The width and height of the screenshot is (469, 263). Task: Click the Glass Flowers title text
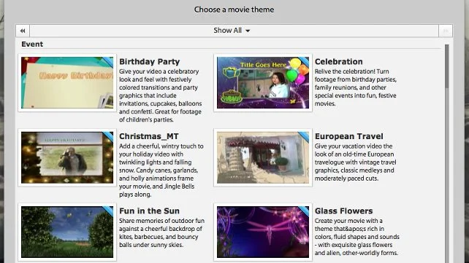(x=343, y=211)
